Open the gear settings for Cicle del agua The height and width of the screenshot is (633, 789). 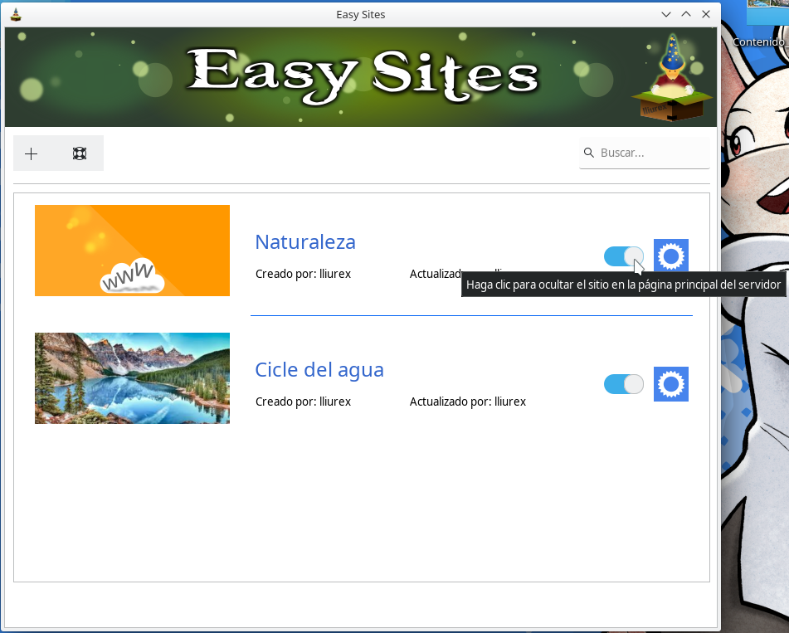[670, 384]
